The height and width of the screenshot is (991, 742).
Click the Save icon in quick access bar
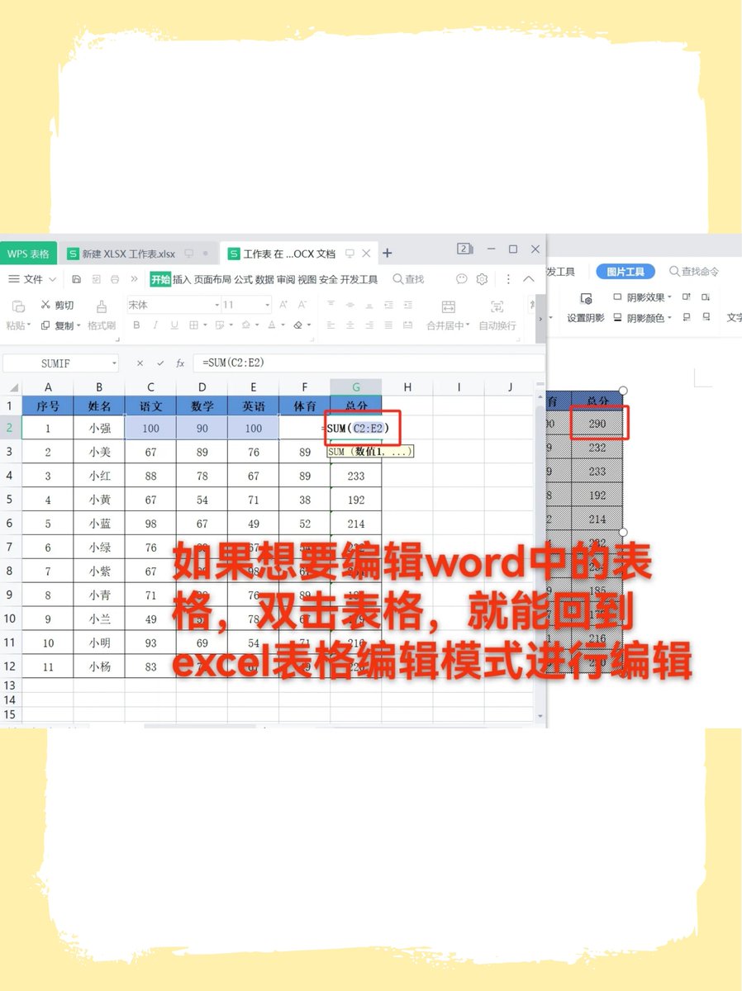pos(76,279)
